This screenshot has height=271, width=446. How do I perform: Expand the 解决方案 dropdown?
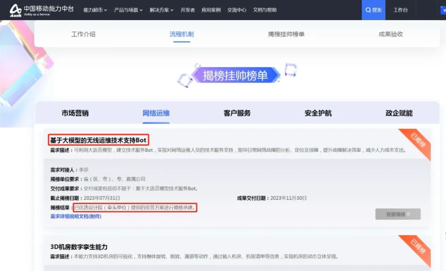pos(161,10)
